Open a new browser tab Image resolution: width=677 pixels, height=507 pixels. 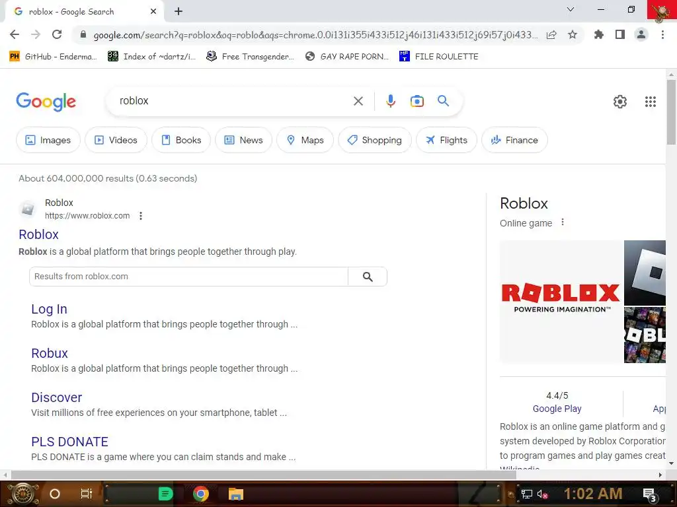click(179, 12)
